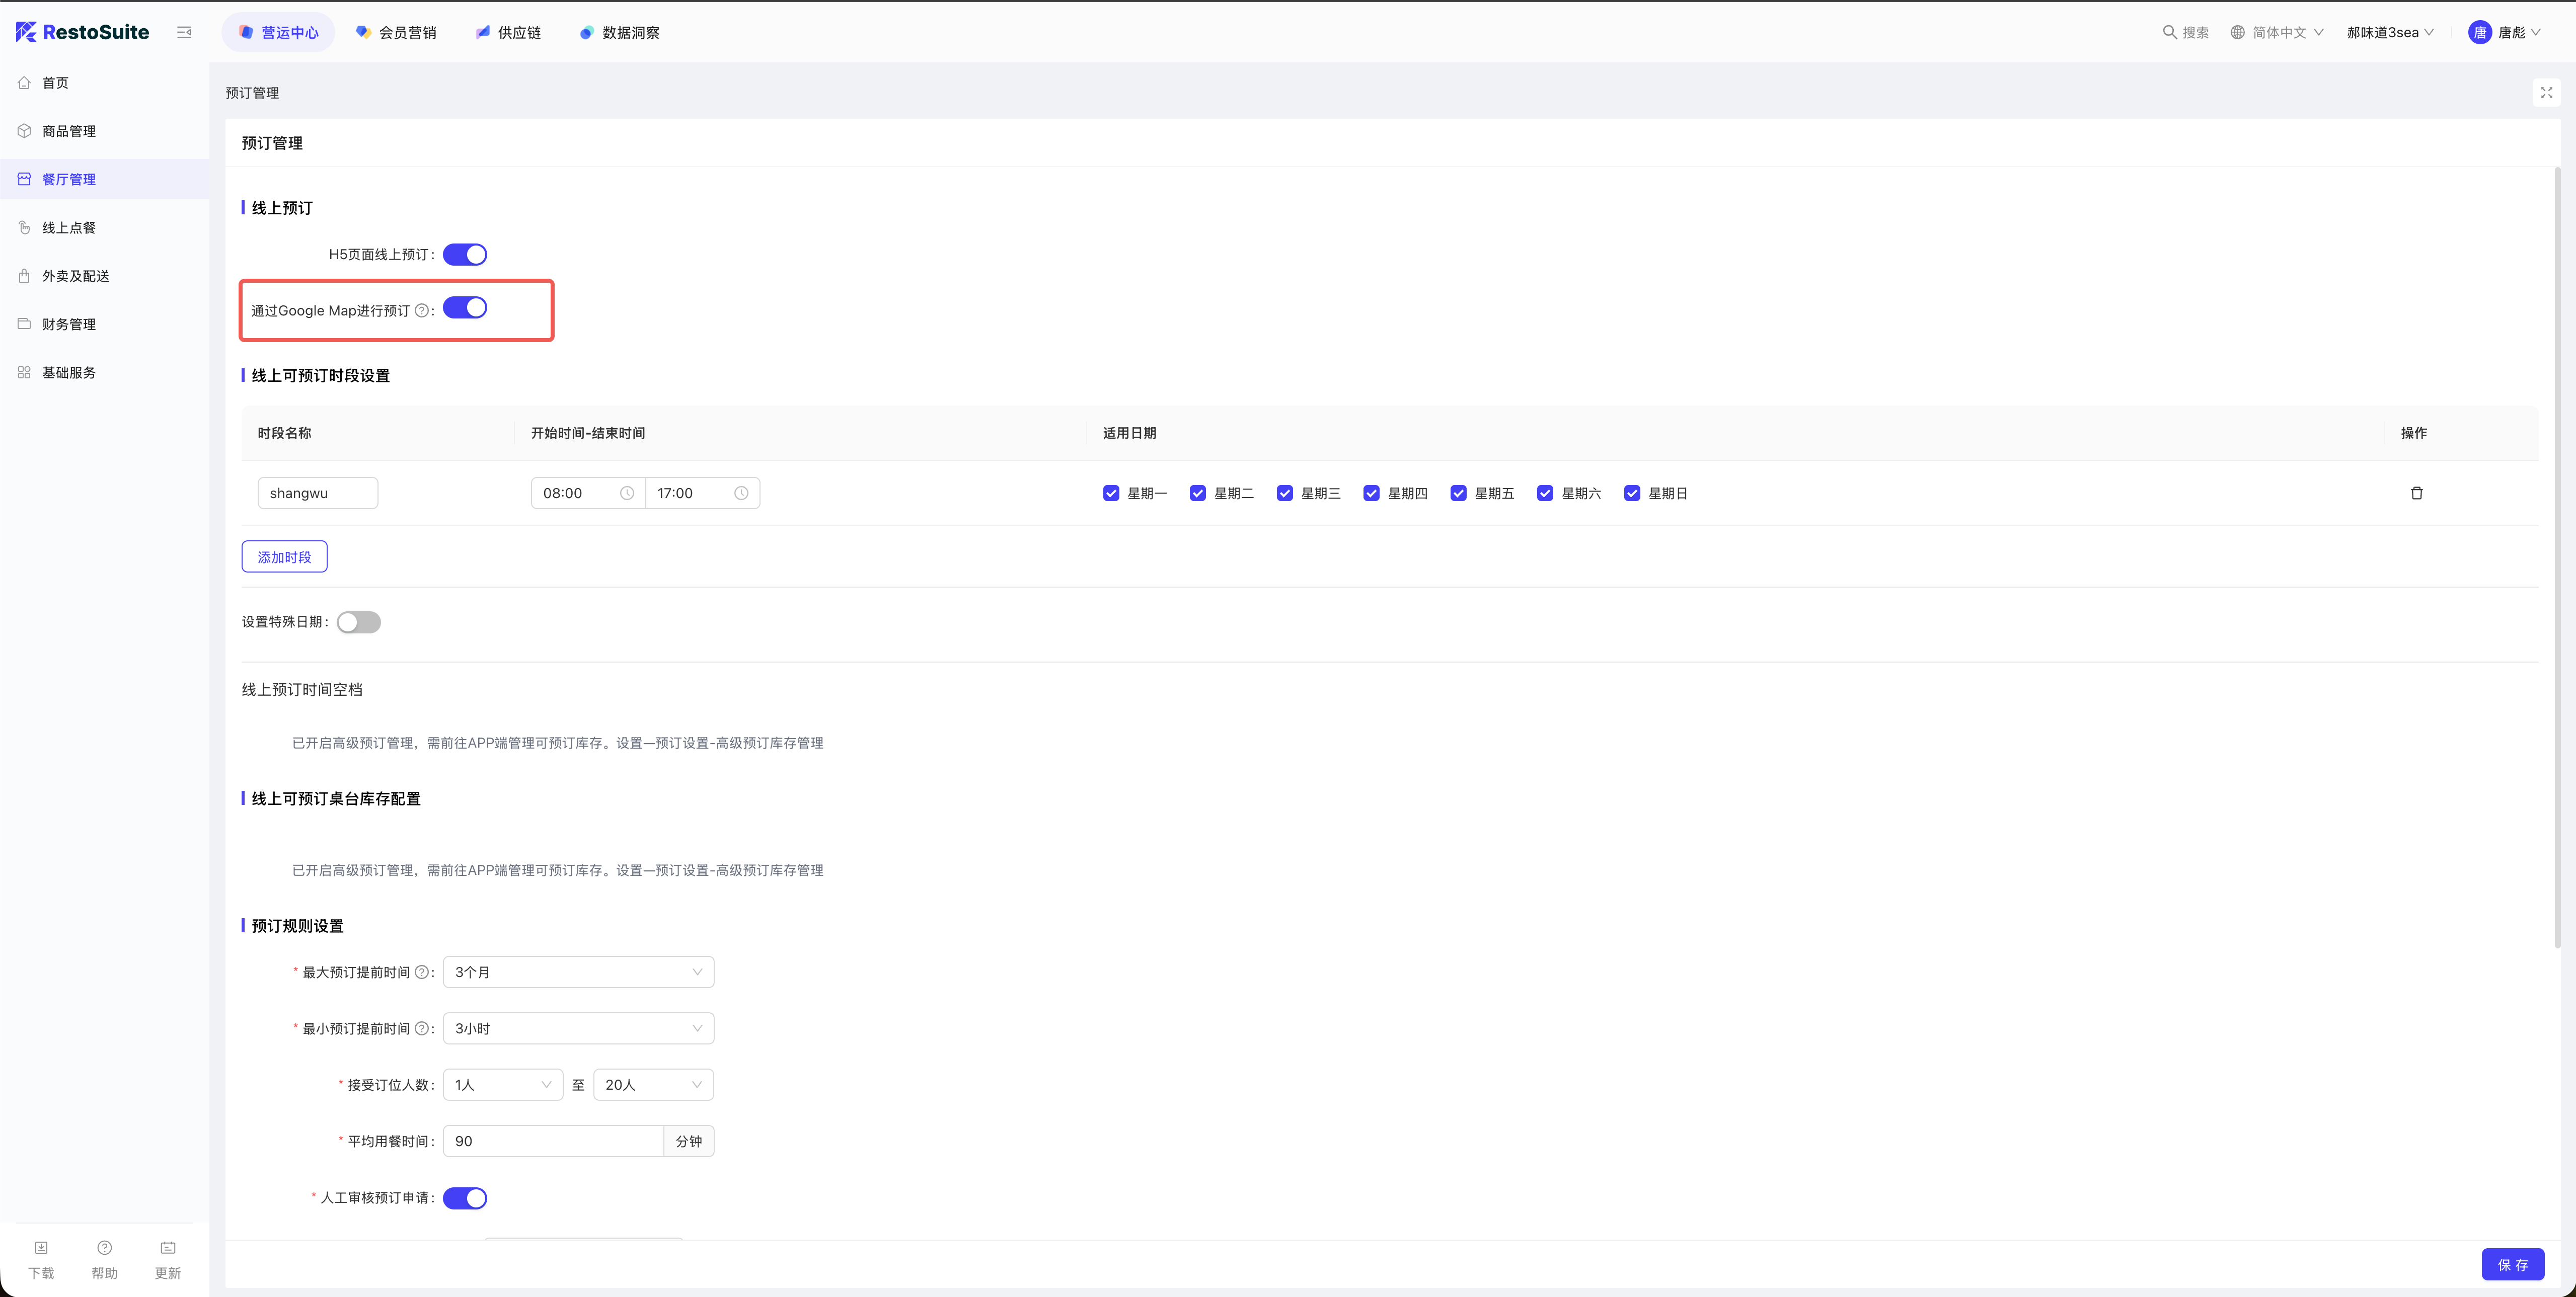Screen dimensions: 2576x1297
Task: Expand the 20人 maximum guests dropdown
Action: pos(653,1085)
